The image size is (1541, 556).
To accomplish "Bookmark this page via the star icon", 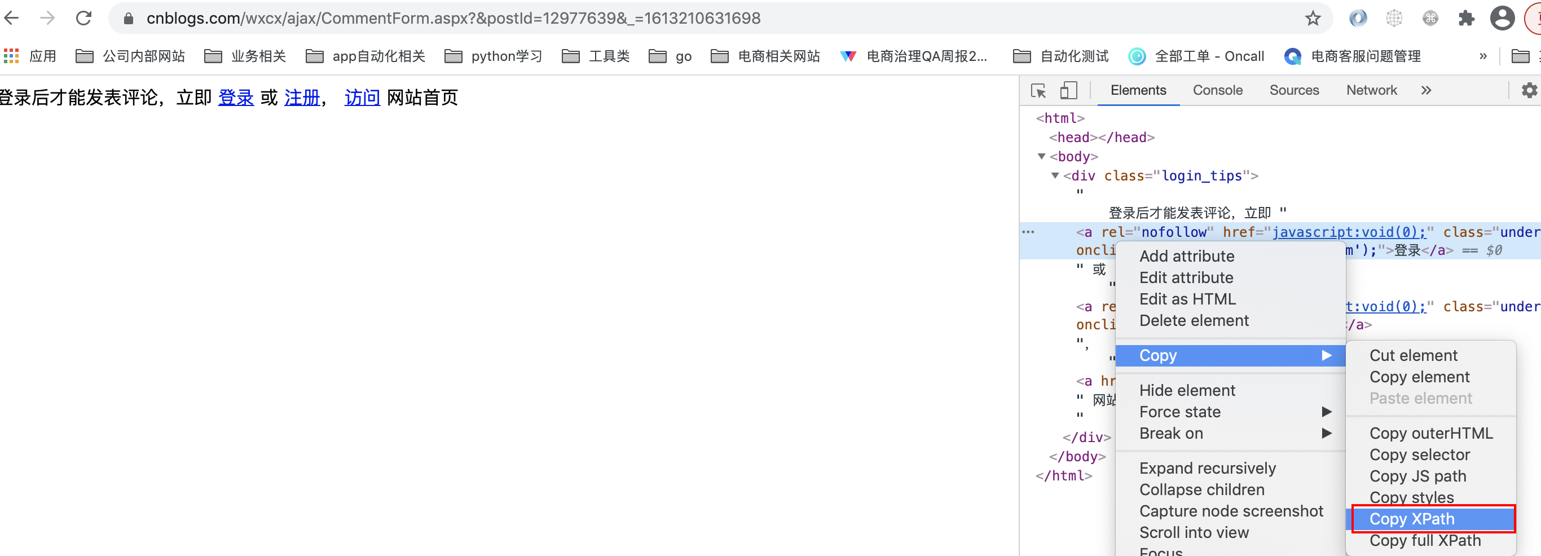I will coord(1313,18).
